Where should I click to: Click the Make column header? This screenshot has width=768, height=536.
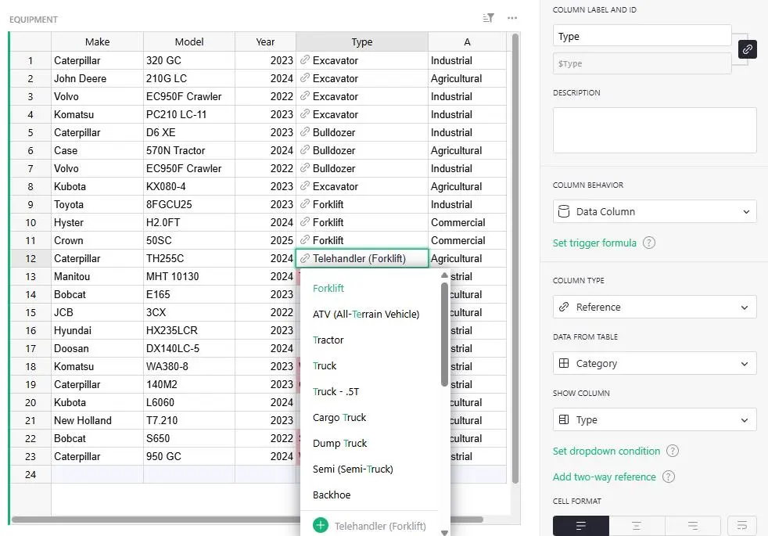click(97, 41)
